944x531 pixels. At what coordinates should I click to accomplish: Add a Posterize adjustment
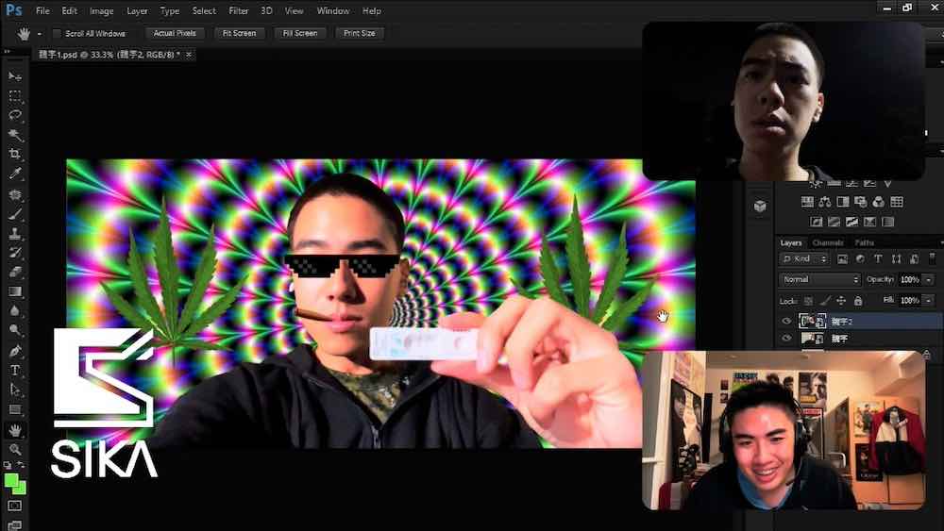coord(834,222)
